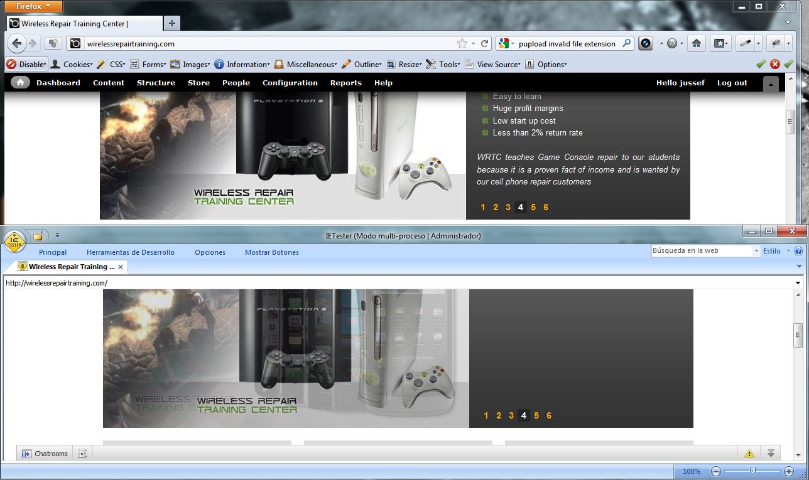Open the bookmarks star-list toolbar button

(720, 43)
